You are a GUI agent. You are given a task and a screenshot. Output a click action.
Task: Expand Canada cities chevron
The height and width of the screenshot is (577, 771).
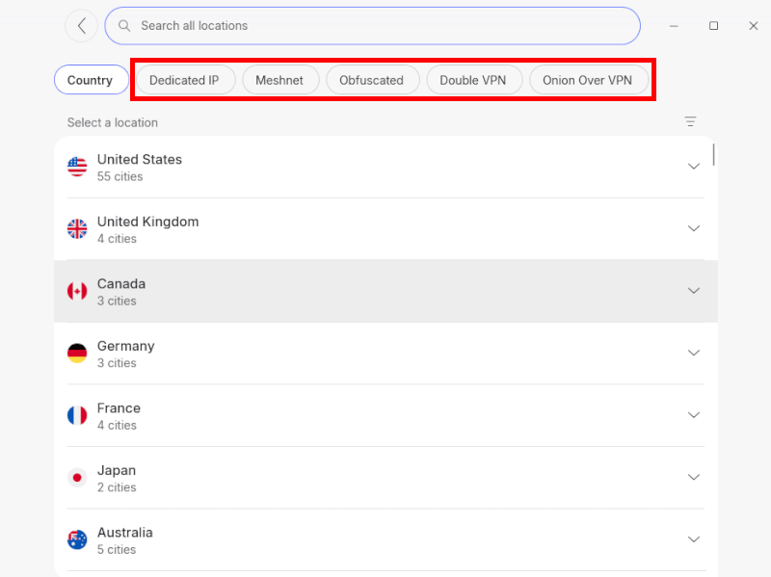pos(694,291)
